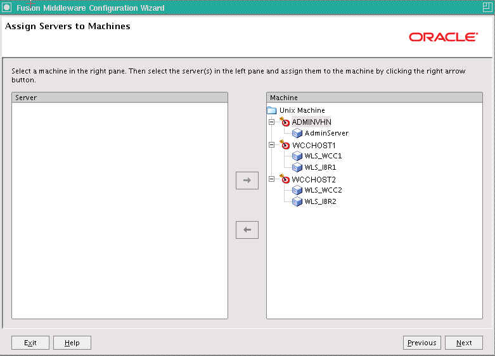The image size is (495, 356).
Task: Click the maximize icon in title bar
Action: [487, 7]
